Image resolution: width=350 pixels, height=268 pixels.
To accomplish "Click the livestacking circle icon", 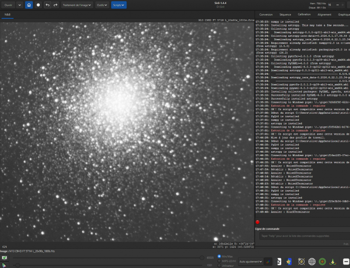I will pyautogui.click(x=38, y=5).
